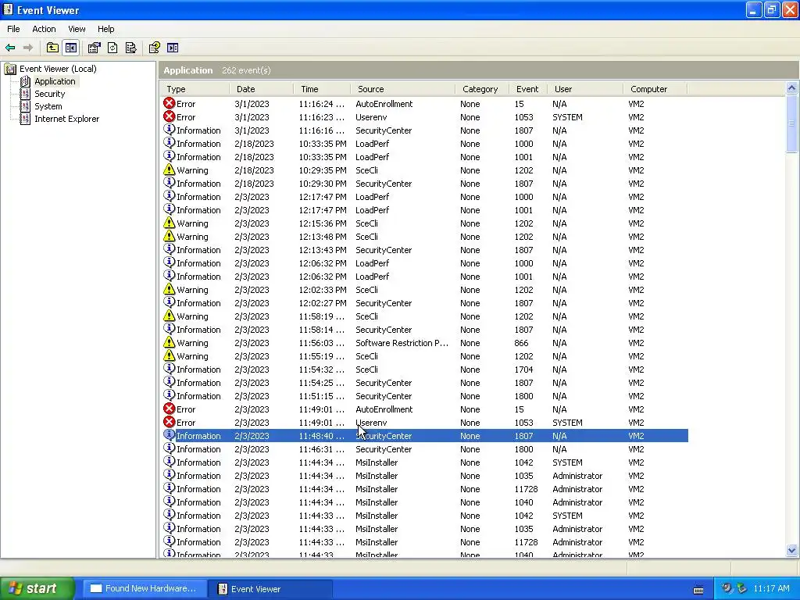The image size is (800, 600).
Task: Select the time cell 11:58:14
Action: [x=321, y=330]
